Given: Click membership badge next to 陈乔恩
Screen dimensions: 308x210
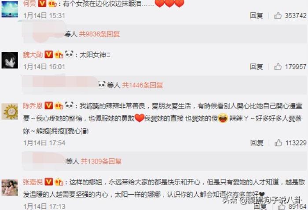Looking at the screenshot, I should tap(59, 106).
